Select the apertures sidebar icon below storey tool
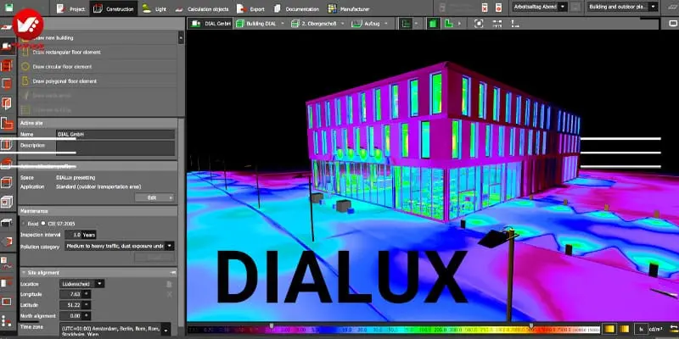The width and height of the screenshot is (679, 339). (x=7, y=84)
